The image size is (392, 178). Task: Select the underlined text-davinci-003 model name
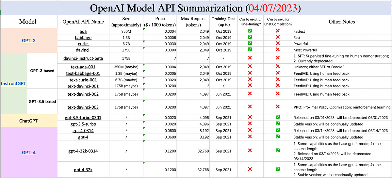coord(83,107)
